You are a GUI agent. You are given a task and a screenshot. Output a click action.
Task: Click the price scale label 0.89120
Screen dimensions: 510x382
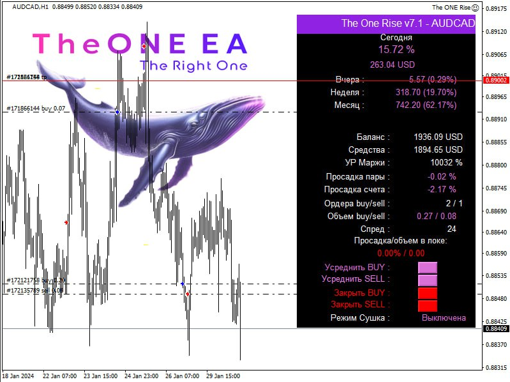496,31
